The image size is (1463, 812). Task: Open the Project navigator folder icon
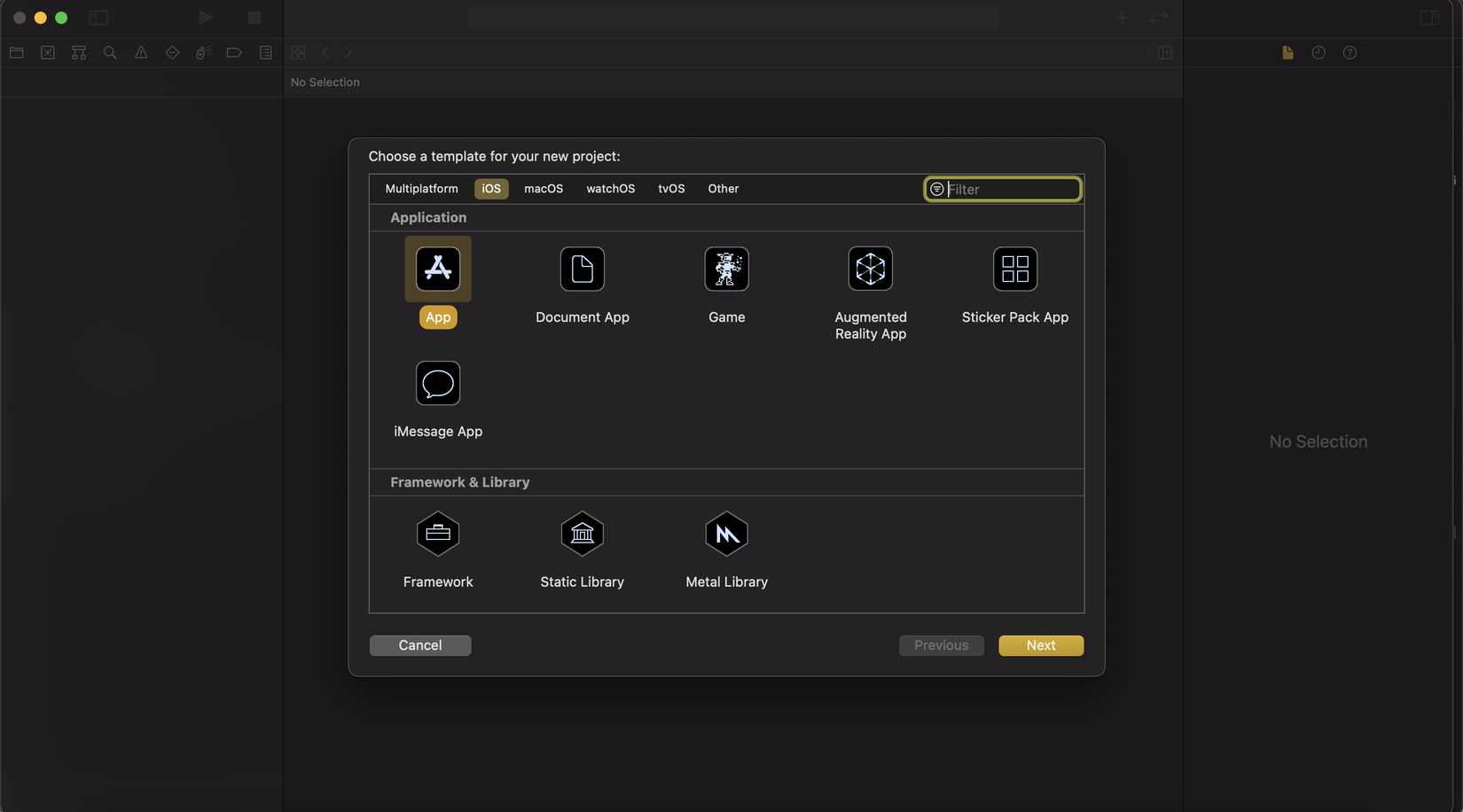tap(17, 53)
